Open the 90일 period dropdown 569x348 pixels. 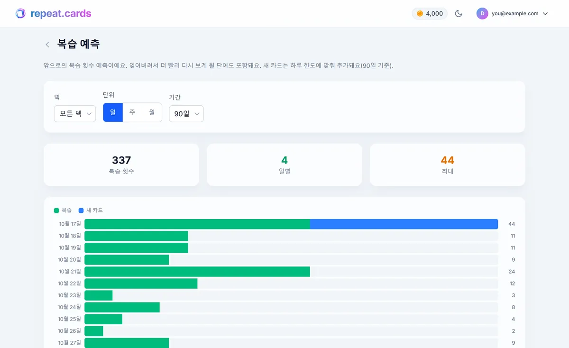[x=186, y=114]
